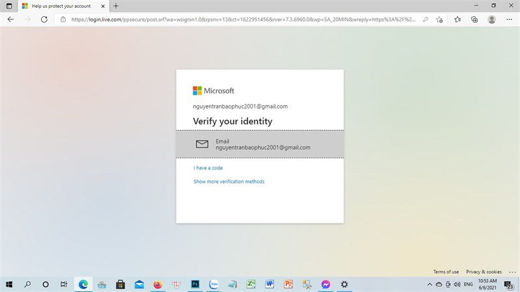Click the browser Back arrow
Viewport: 520px width, 292px height.
click(x=10, y=19)
